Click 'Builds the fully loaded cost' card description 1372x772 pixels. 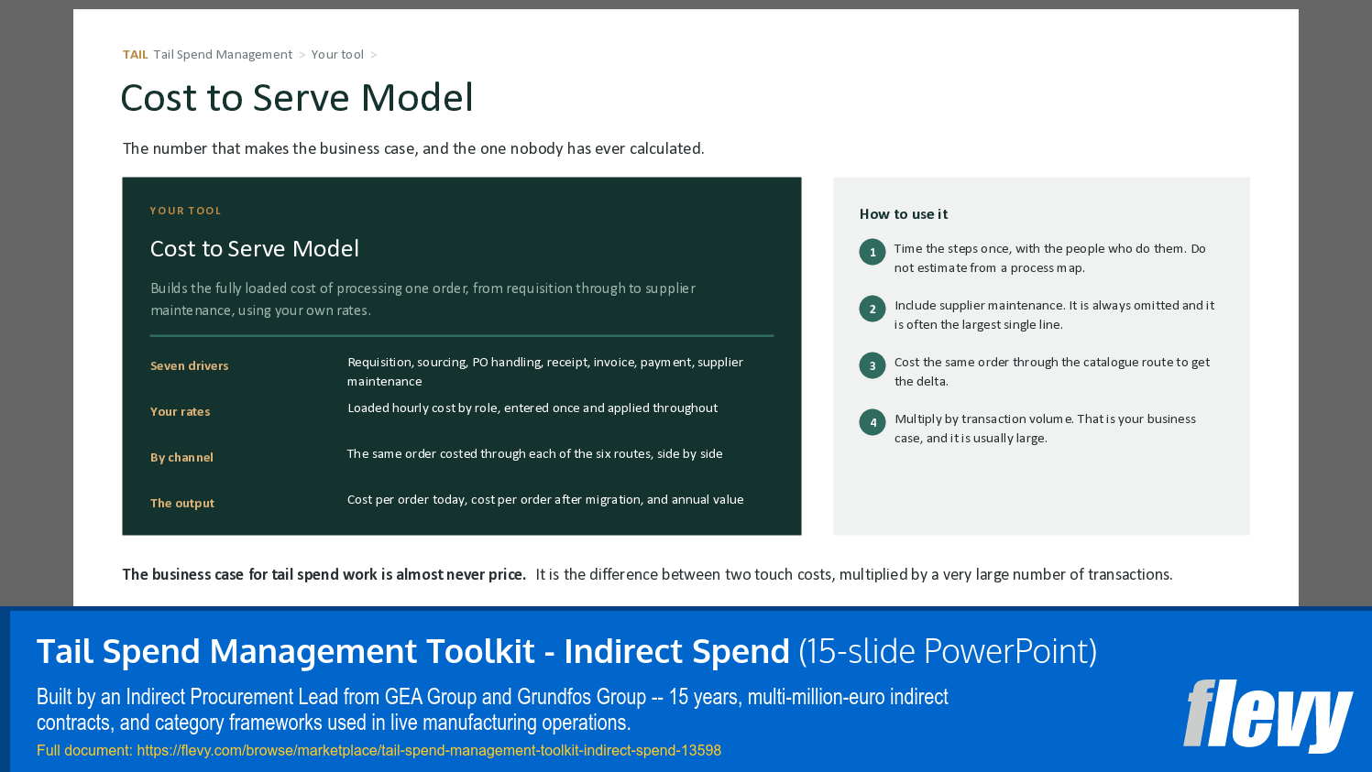tap(423, 299)
